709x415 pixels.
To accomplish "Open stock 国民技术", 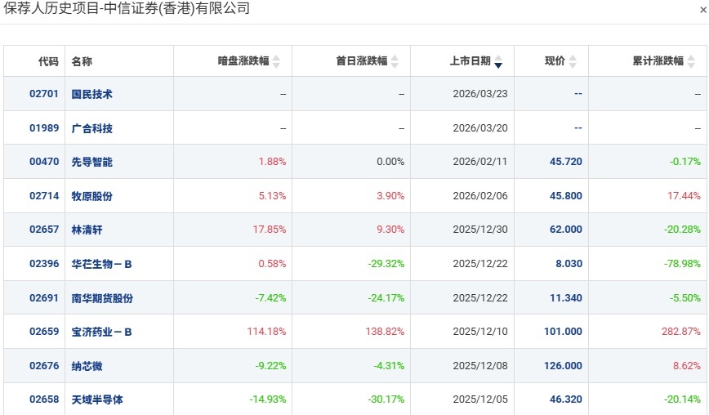I will (x=91, y=94).
